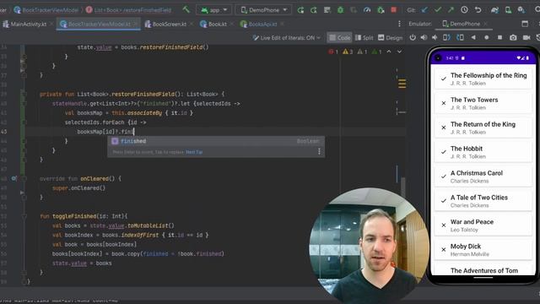This screenshot has height=304, width=540.
Task: Close the BookScreen.kt tab
Action: [192, 24]
